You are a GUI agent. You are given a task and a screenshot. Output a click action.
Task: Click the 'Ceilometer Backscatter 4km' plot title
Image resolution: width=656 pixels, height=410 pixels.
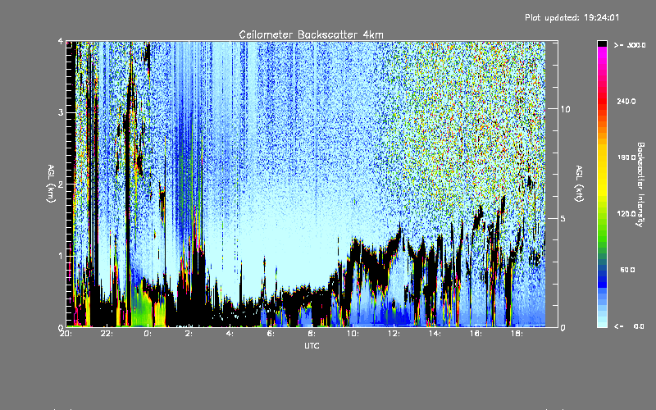pos(311,34)
